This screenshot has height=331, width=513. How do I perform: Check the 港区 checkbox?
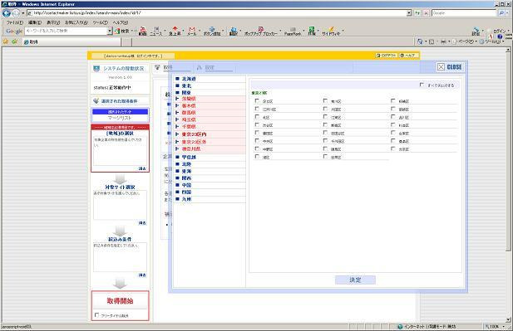[257, 157]
